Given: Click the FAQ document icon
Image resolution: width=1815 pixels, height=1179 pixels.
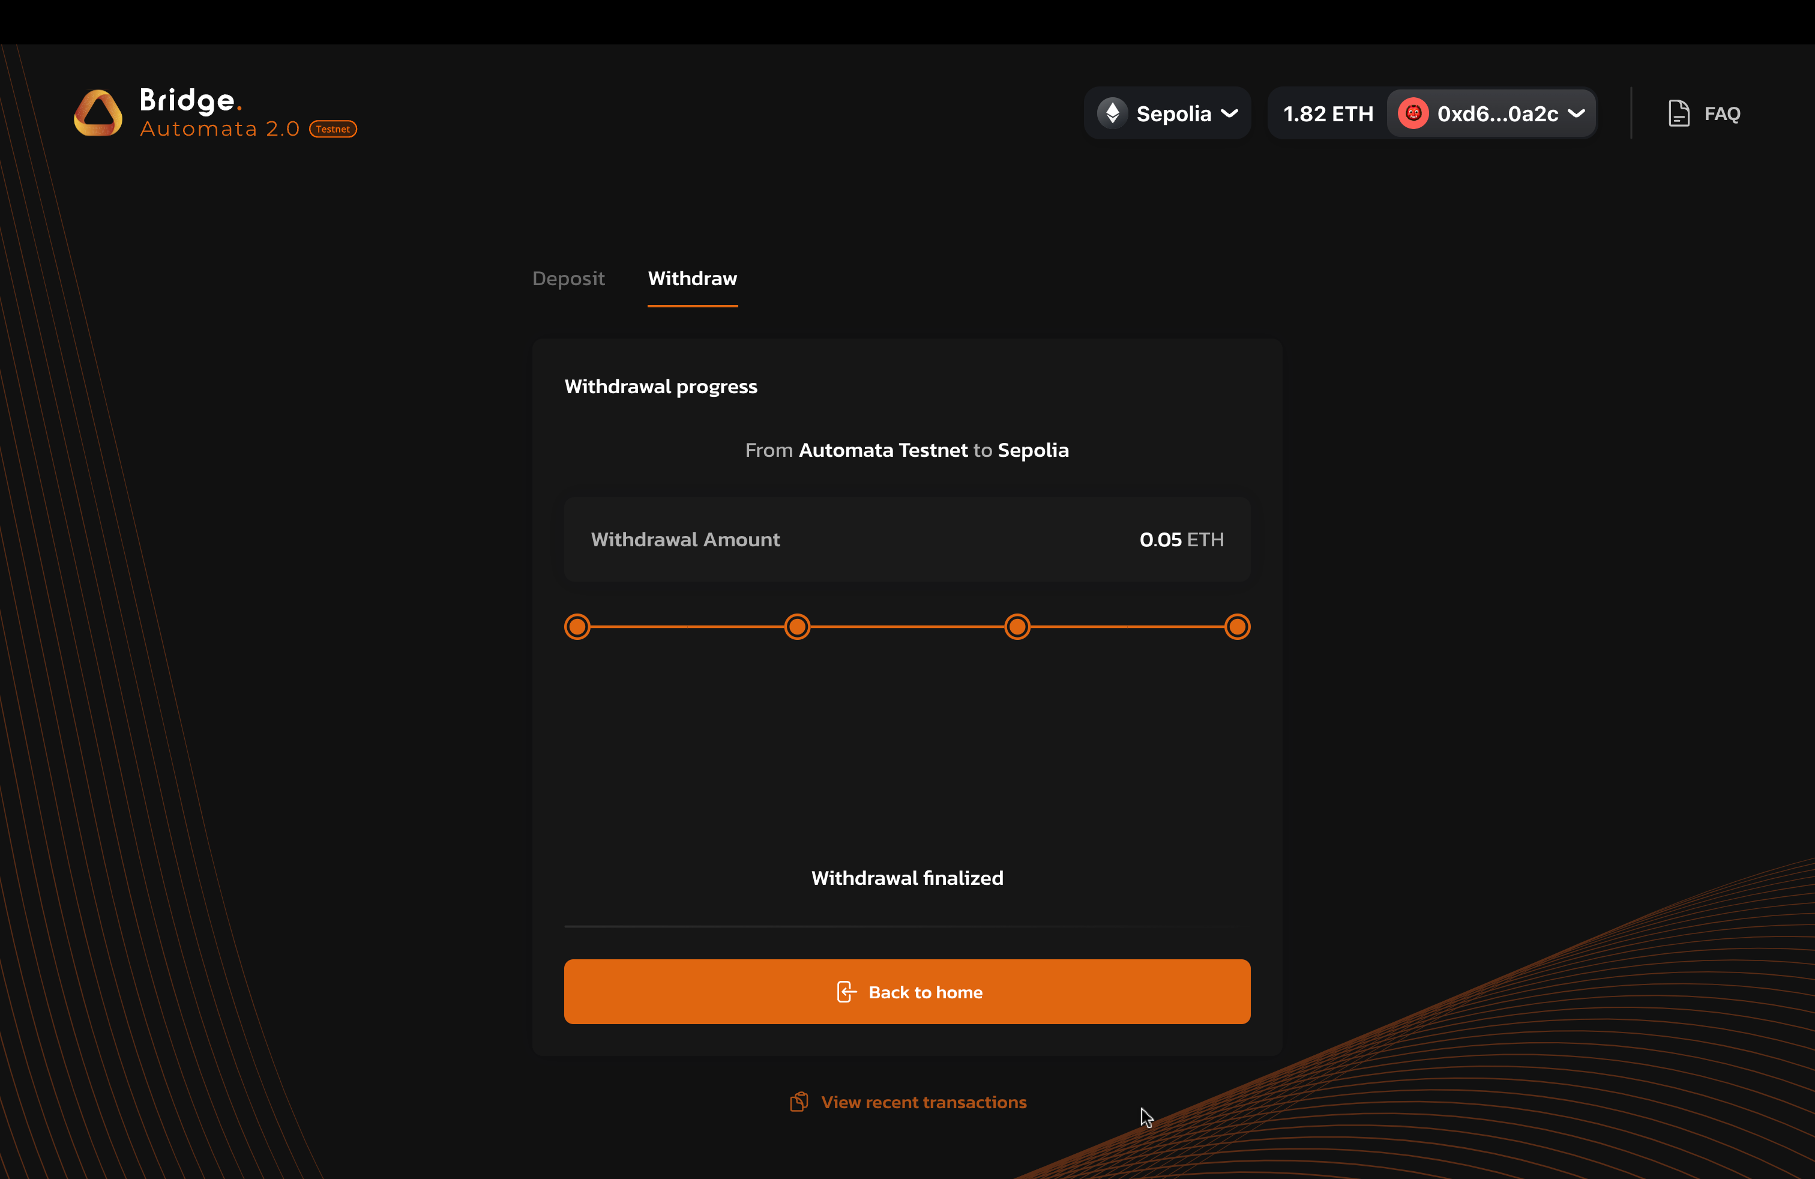Looking at the screenshot, I should [x=1679, y=113].
